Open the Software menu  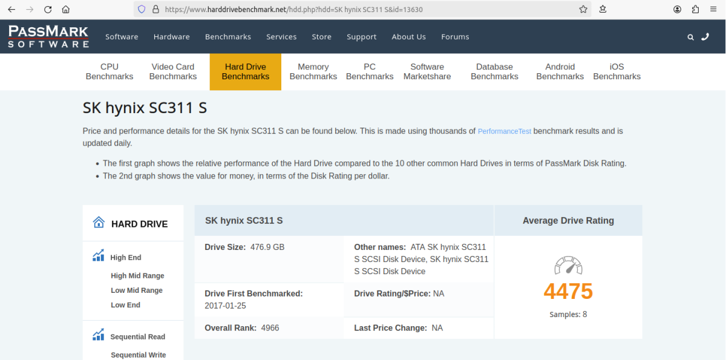point(122,37)
